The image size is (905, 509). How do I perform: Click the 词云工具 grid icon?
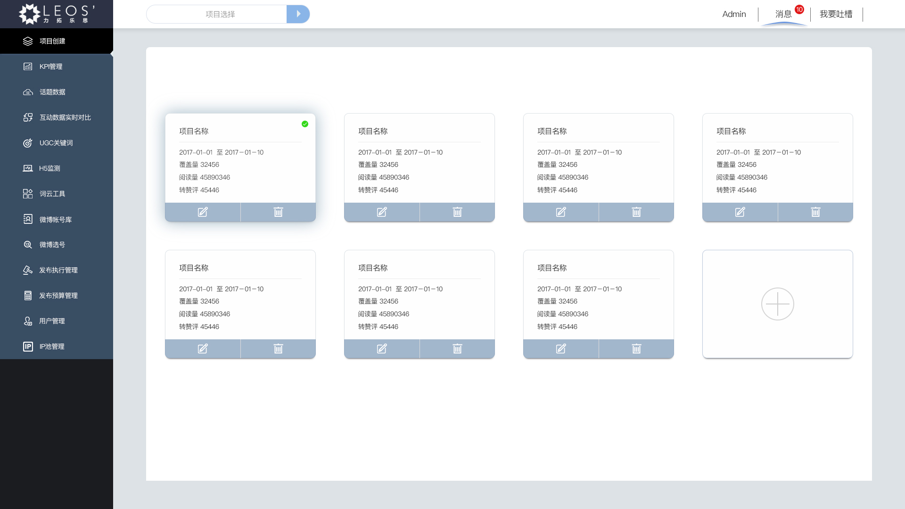click(28, 194)
